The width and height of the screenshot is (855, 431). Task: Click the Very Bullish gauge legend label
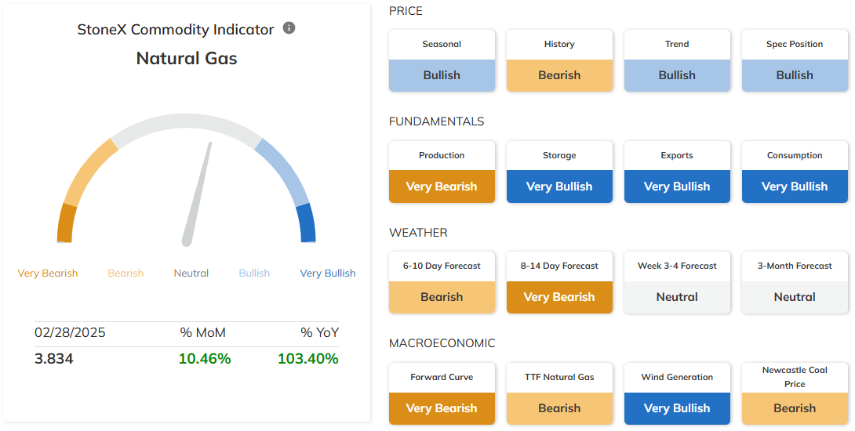click(x=328, y=273)
